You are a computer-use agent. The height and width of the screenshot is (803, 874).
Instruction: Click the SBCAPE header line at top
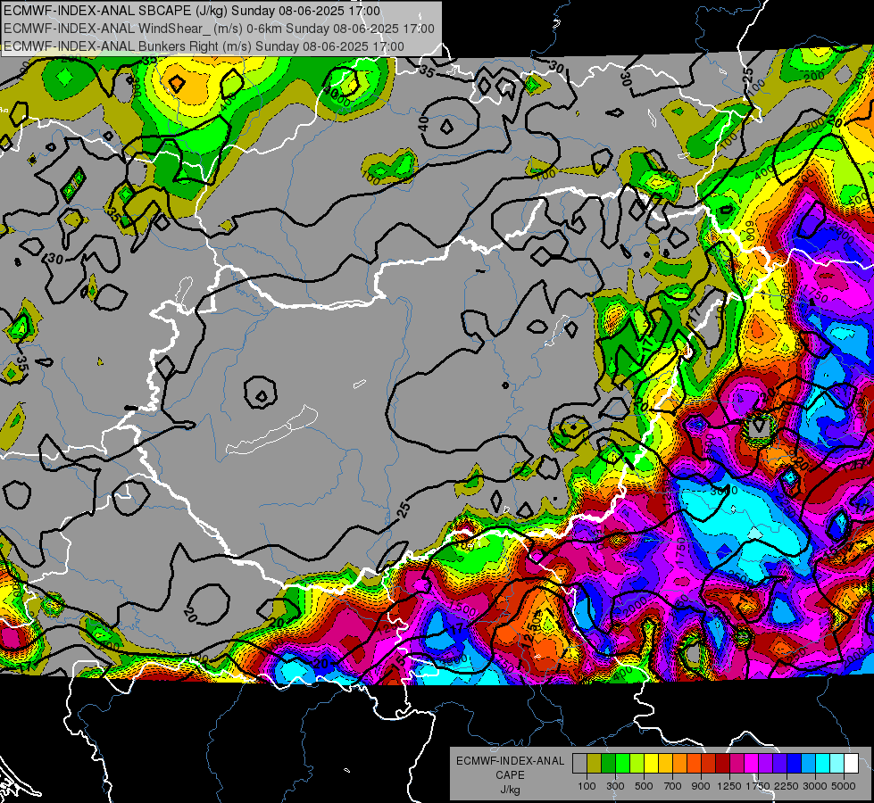click(x=192, y=11)
